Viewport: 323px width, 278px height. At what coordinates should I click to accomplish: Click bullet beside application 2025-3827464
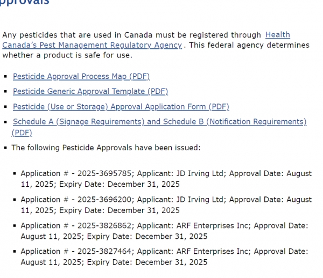pos(15,252)
